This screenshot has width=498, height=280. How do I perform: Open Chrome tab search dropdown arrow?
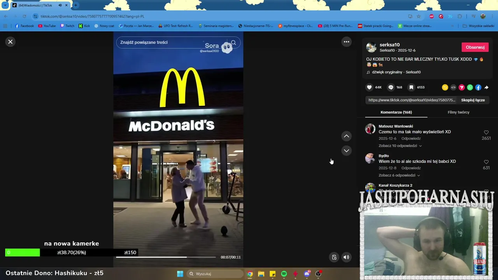point(5,5)
